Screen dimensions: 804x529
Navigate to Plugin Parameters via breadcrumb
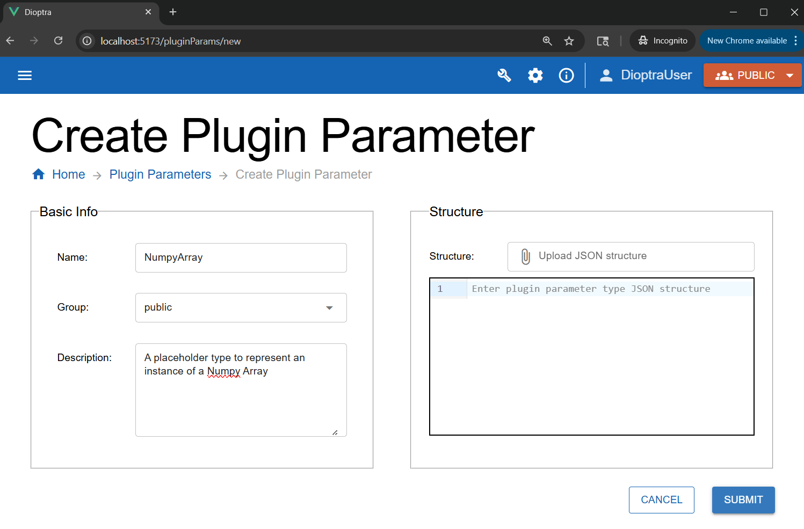pos(160,174)
